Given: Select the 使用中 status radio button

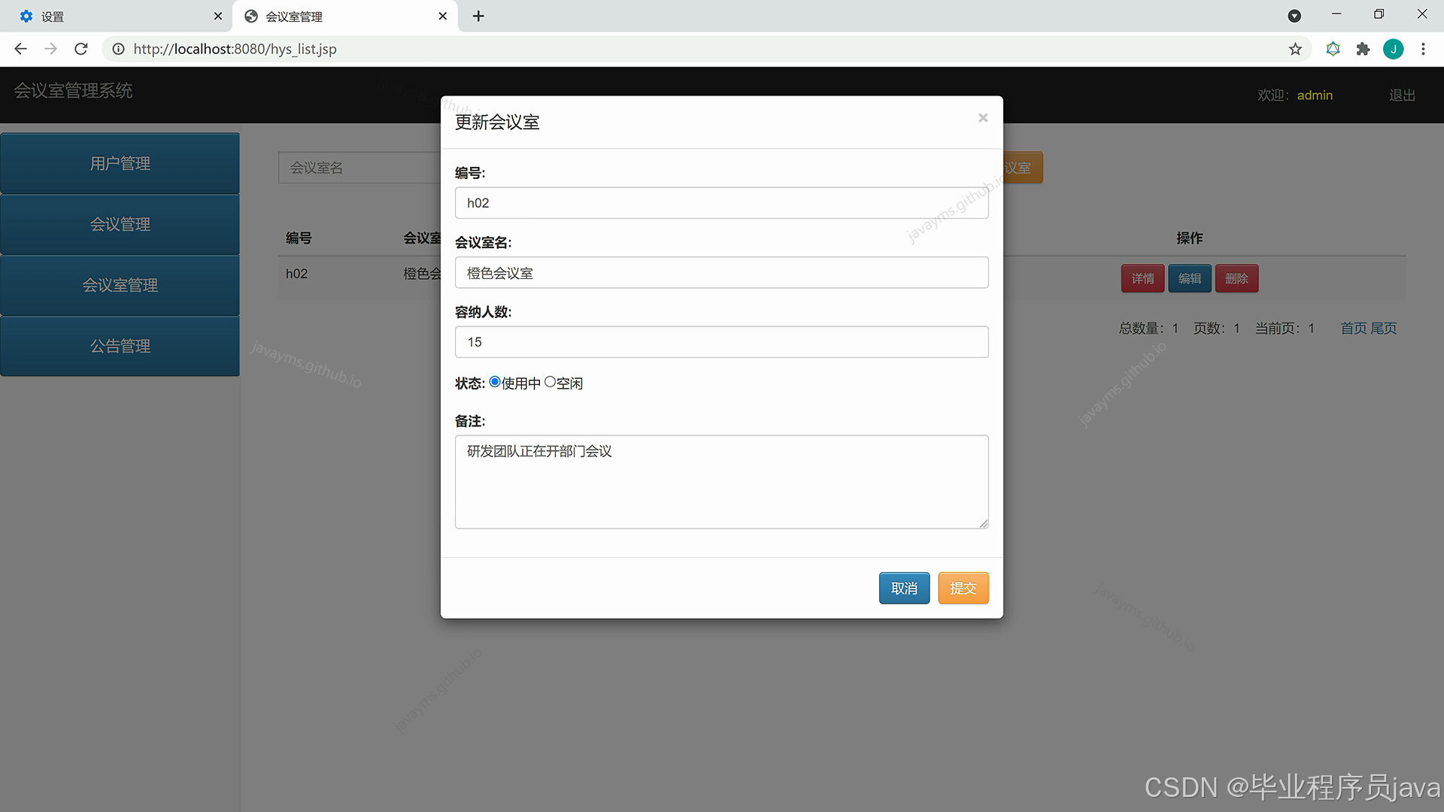Looking at the screenshot, I should tap(495, 382).
